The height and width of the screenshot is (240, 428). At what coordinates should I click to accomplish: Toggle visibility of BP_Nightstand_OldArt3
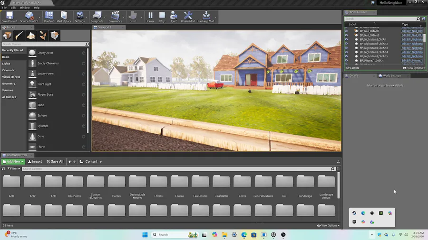click(x=346, y=48)
